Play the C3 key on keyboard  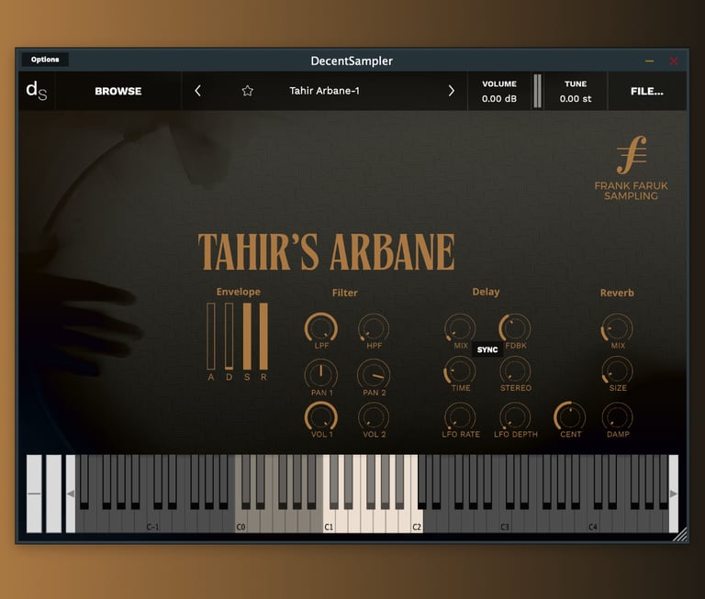pos(505,521)
